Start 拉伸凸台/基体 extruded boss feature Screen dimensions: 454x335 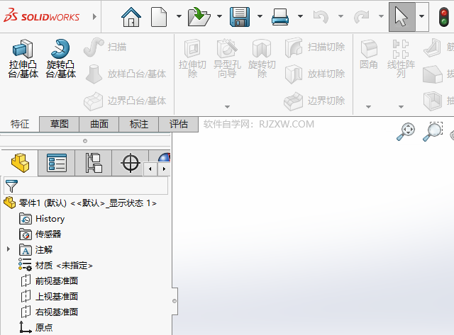click(x=23, y=59)
